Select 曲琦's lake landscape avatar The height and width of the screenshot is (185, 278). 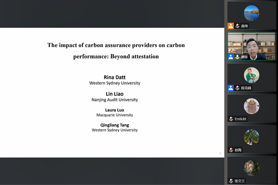tap(251, 13)
